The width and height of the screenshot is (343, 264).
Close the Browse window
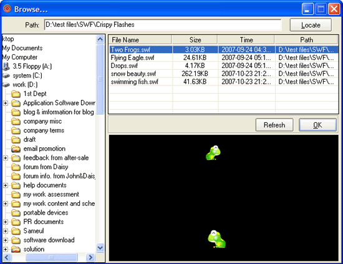[334, 9]
